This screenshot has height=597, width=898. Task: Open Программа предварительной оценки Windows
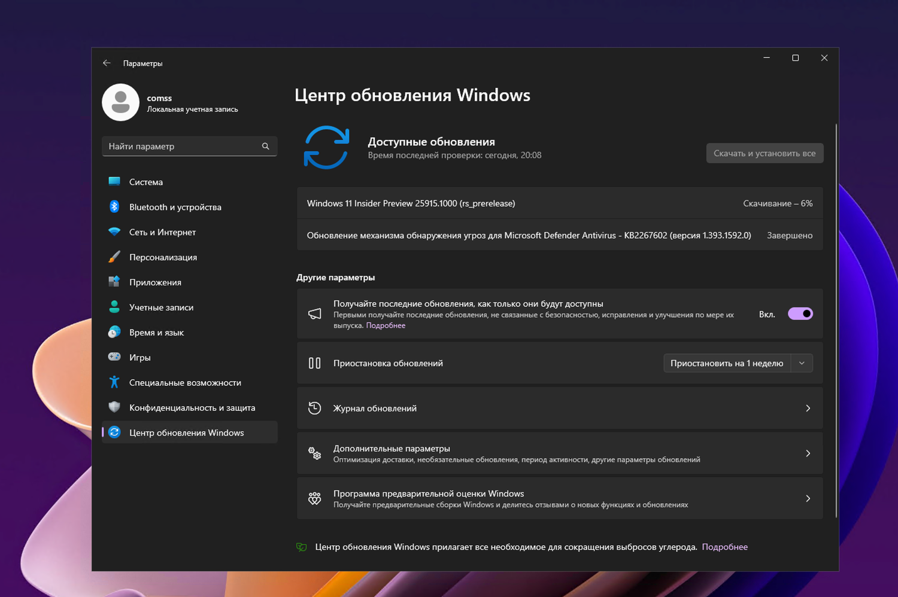(x=429, y=494)
